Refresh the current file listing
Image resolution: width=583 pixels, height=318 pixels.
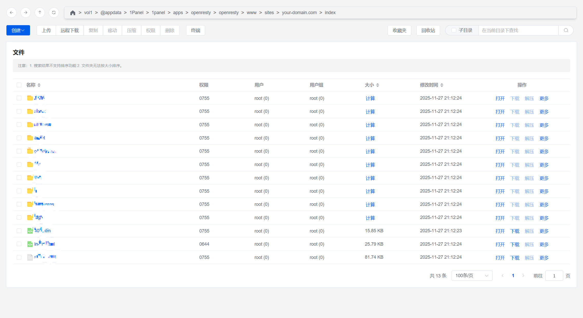click(54, 13)
